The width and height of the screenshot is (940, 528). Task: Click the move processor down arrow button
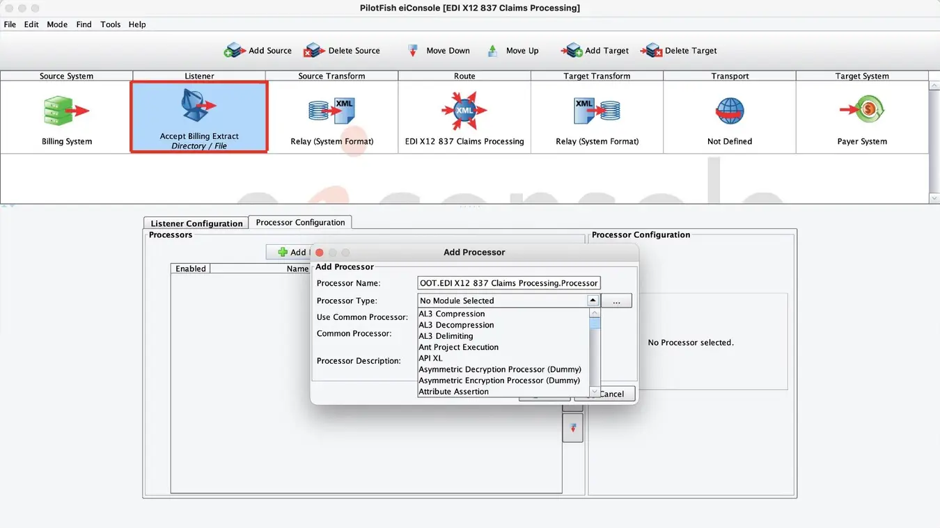click(572, 428)
